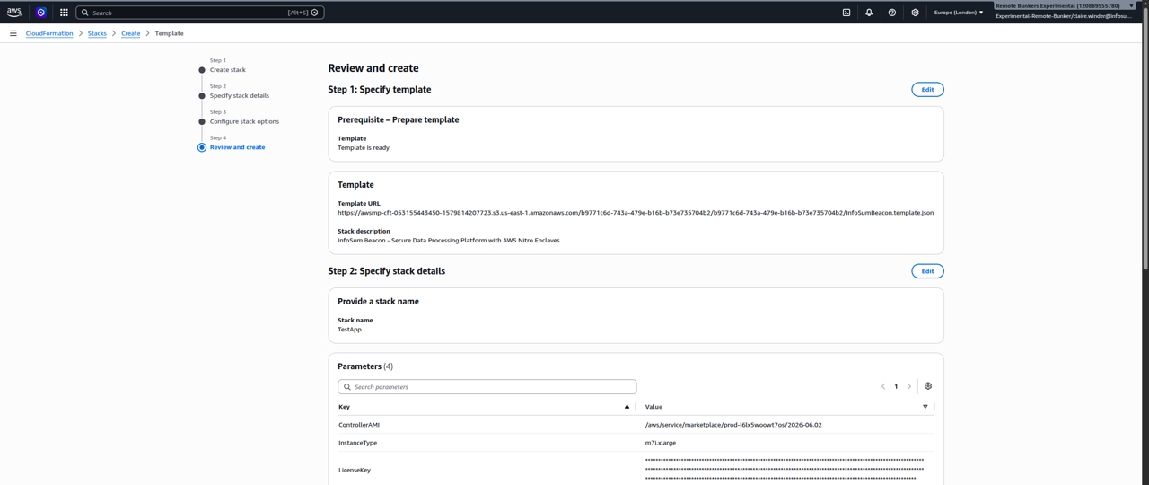Image resolution: width=1149 pixels, height=485 pixels.
Task: Click the LicenseKey key cell
Action: coord(355,470)
